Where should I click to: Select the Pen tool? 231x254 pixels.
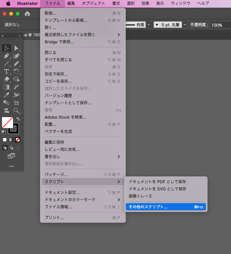pyautogui.click(x=7, y=56)
